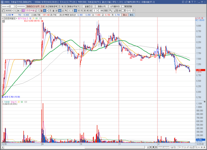This screenshot has width=207, height=150.
Task: Click the left arrow of horizontal scrollbar
Action: tap(2, 147)
